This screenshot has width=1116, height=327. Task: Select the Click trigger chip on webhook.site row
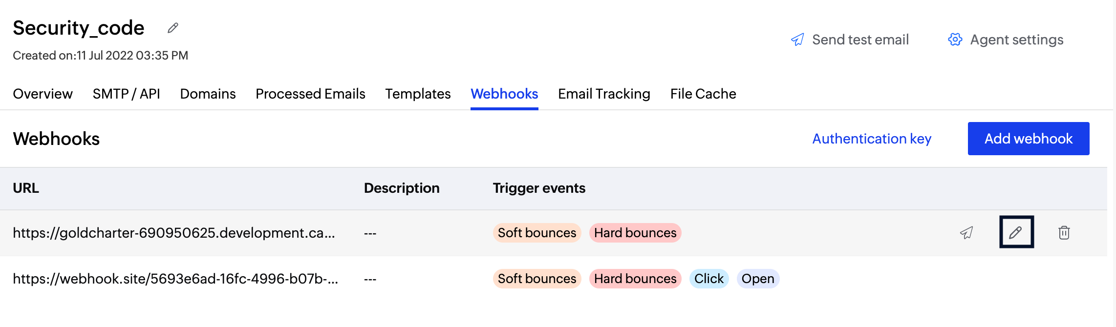pos(708,279)
